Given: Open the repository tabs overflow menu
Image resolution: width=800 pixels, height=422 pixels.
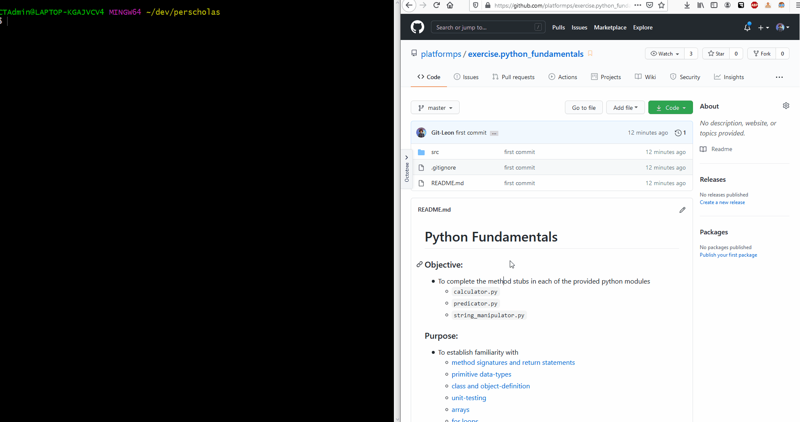Looking at the screenshot, I should [x=779, y=77].
